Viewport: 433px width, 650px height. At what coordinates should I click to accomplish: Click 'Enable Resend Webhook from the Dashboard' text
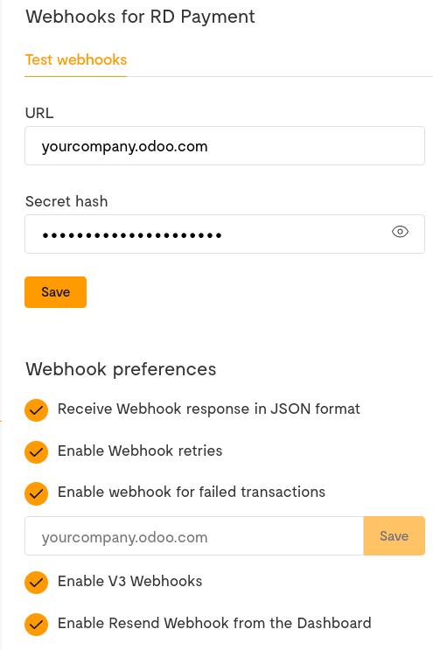pyautogui.click(x=214, y=623)
